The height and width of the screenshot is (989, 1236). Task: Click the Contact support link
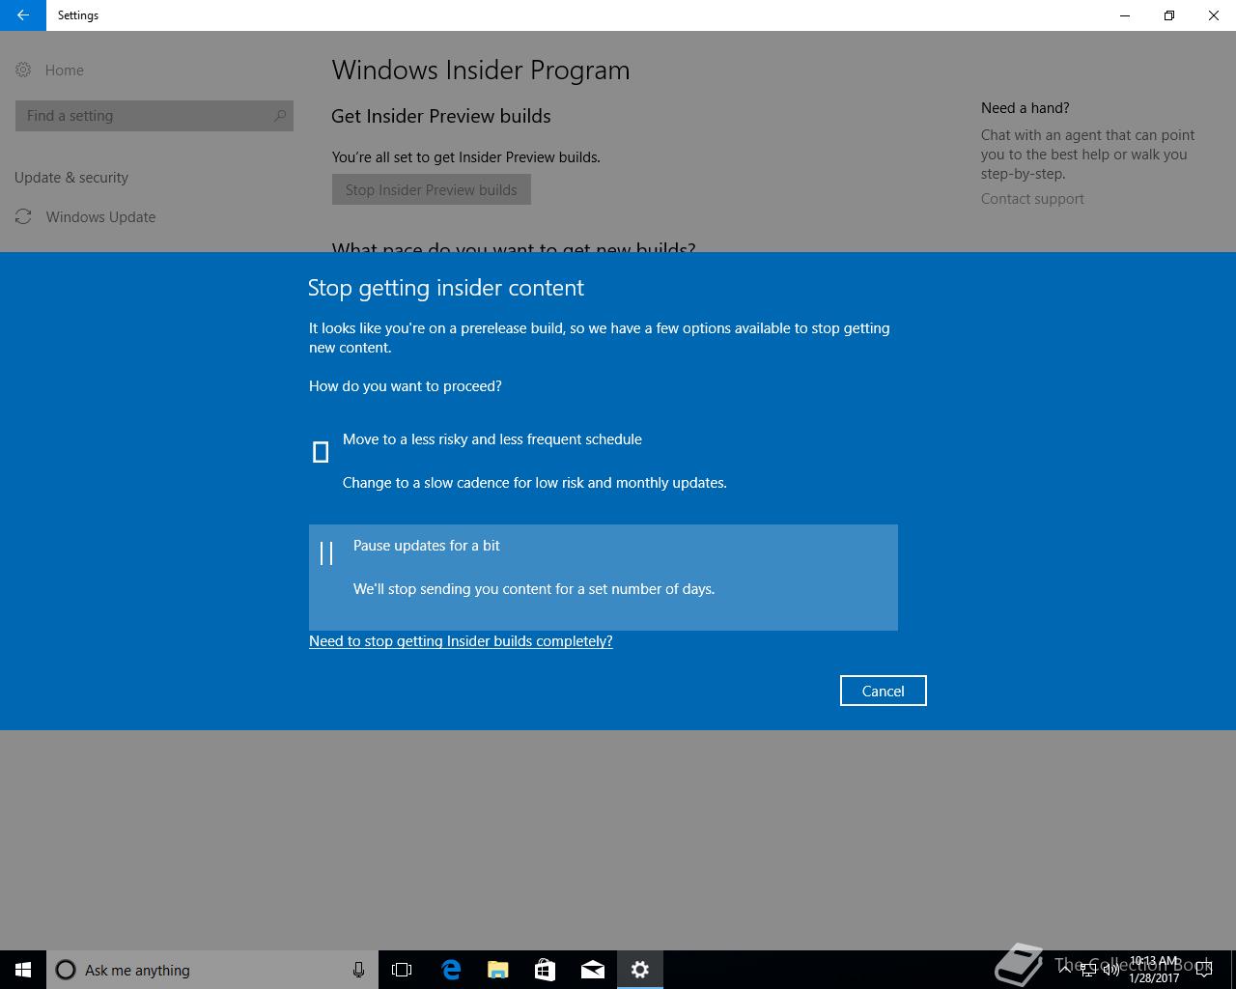coord(1032,199)
